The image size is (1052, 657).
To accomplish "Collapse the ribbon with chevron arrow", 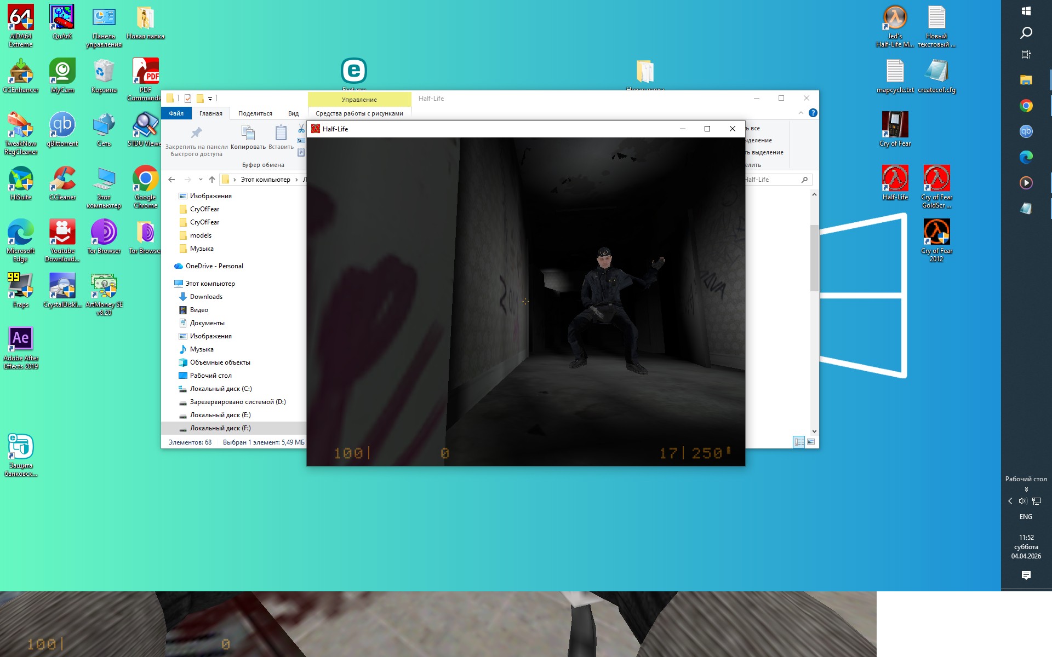I will (801, 113).
